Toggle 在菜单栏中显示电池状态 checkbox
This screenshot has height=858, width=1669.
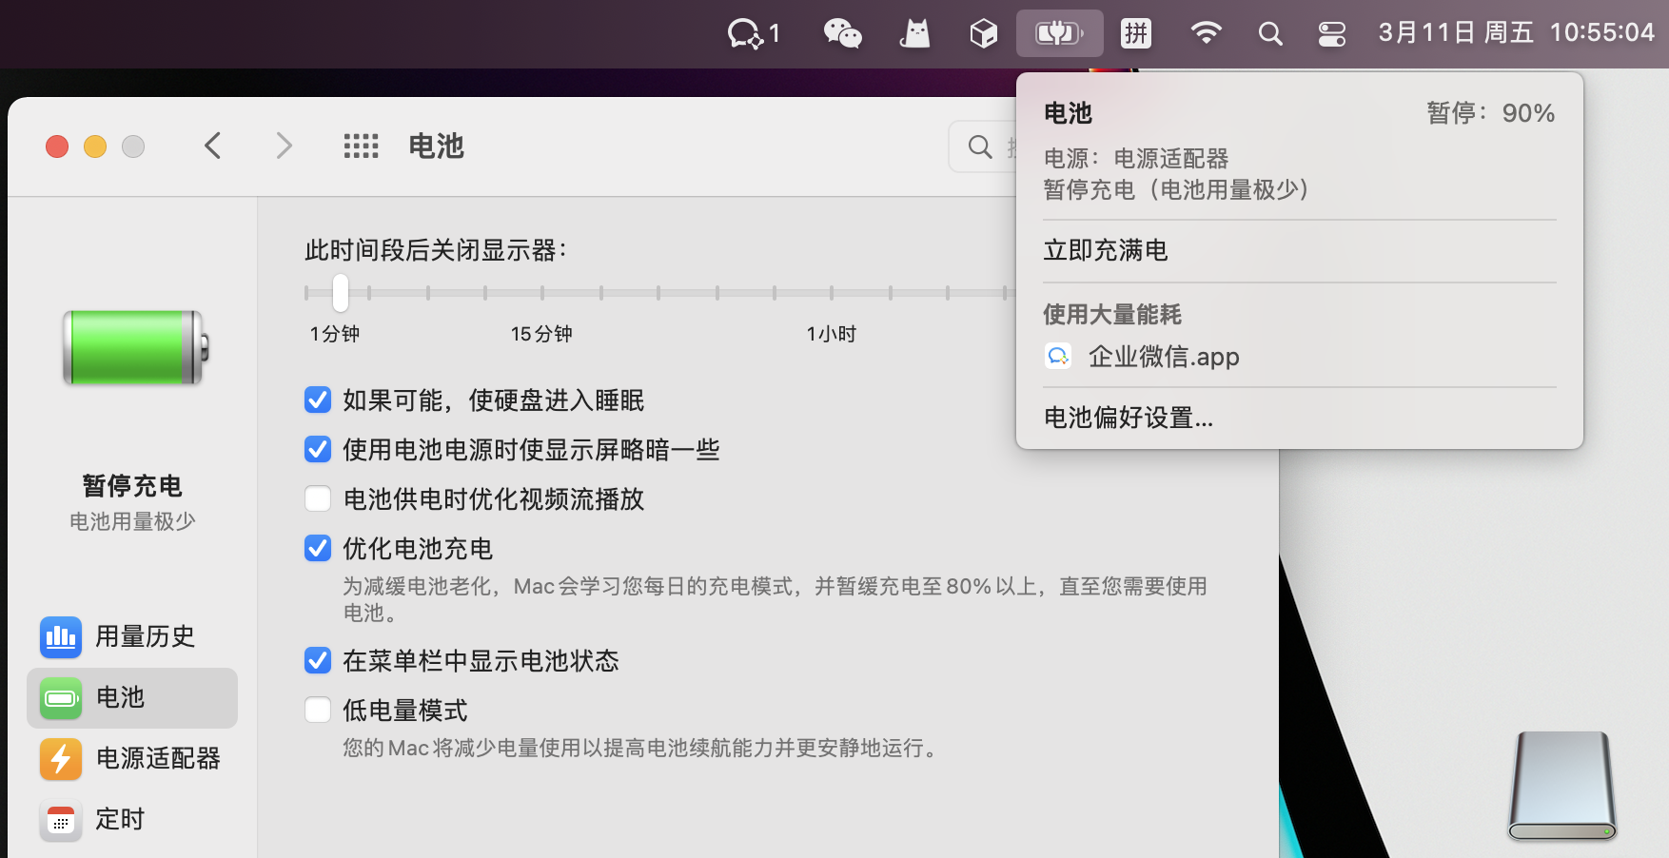(x=318, y=660)
